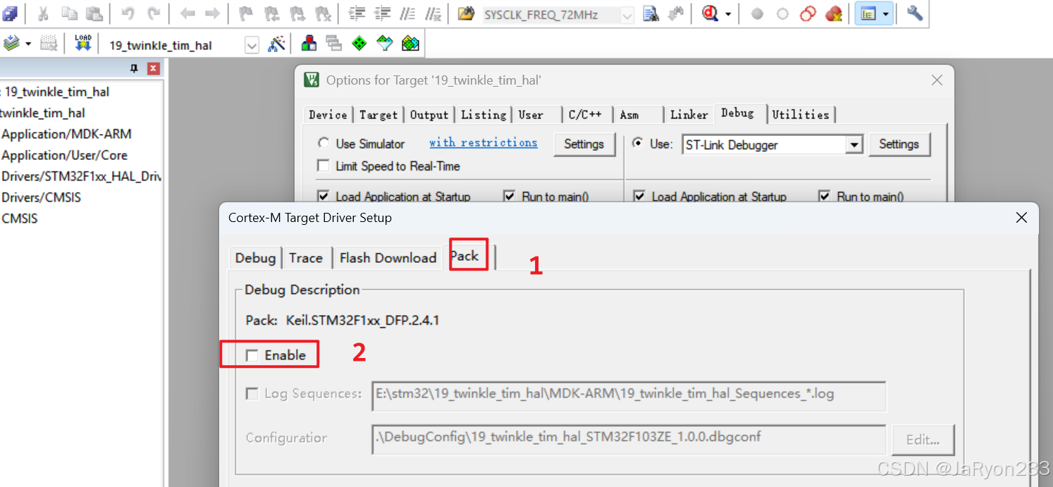Switch to the C/C++ tab

pyautogui.click(x=585, y=115)
